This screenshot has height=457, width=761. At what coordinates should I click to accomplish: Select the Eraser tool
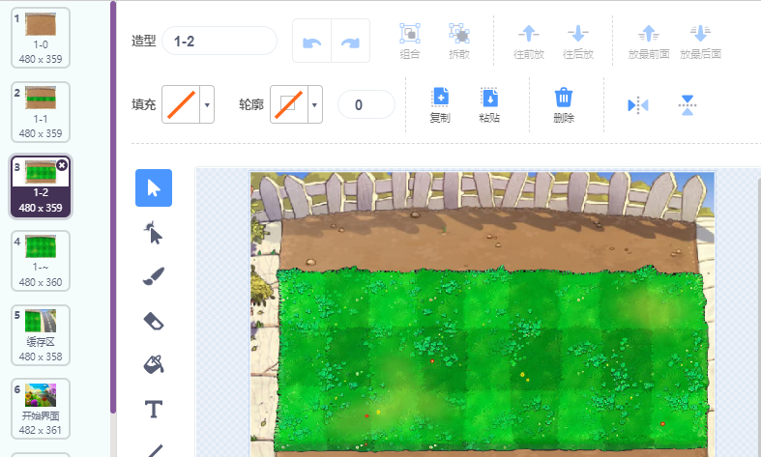[154, 321]
